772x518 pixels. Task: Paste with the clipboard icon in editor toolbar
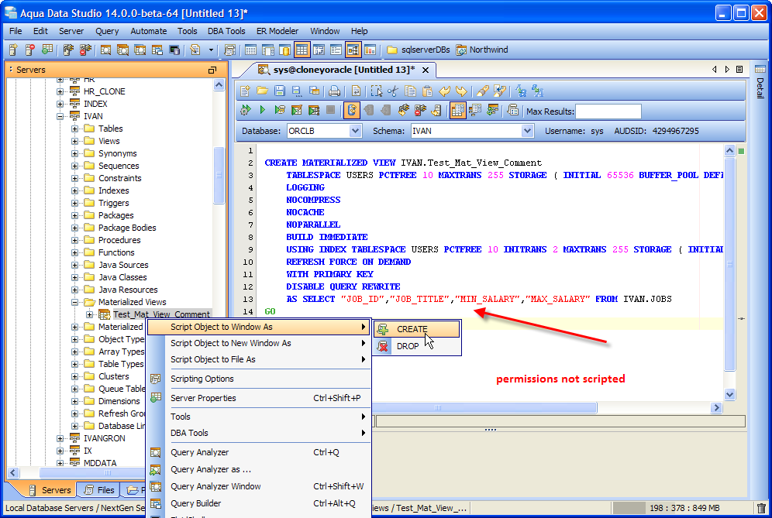pos(427,91)
